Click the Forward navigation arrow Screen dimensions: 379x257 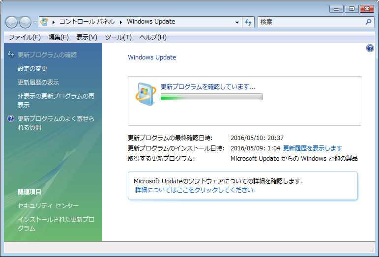[26, 22]
